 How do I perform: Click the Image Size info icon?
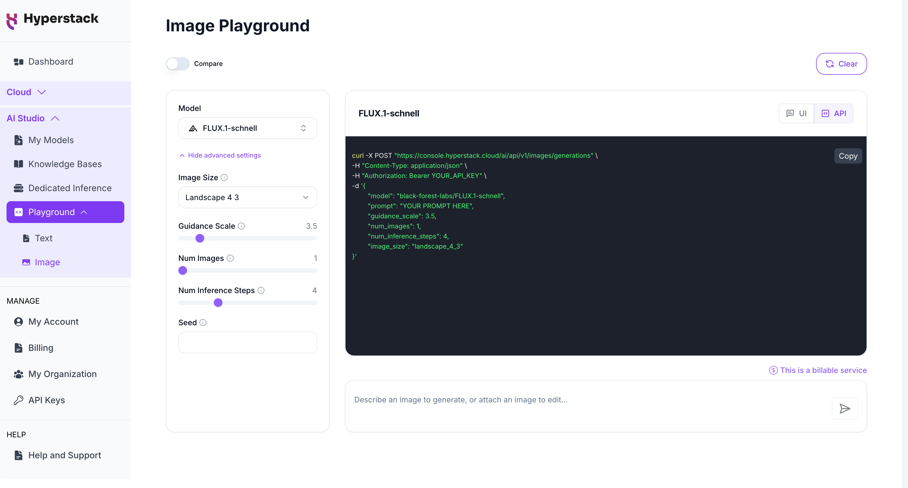(224, 177)
